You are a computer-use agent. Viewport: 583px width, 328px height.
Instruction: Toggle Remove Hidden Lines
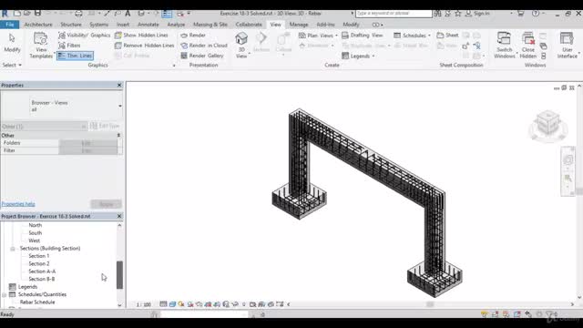click(144, 46)
